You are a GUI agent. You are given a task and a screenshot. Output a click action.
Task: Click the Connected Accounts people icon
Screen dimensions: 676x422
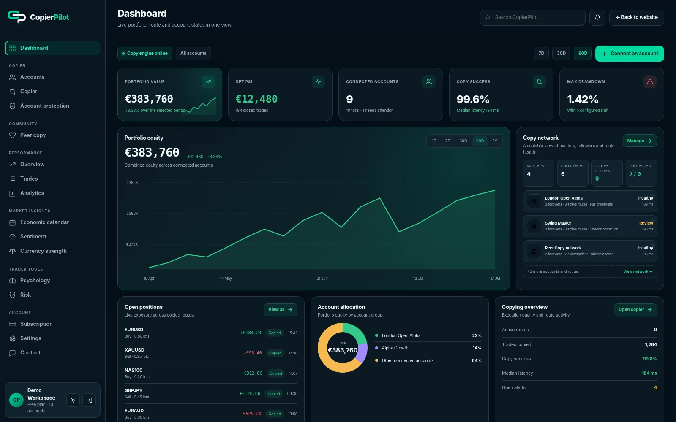[429, 82]
